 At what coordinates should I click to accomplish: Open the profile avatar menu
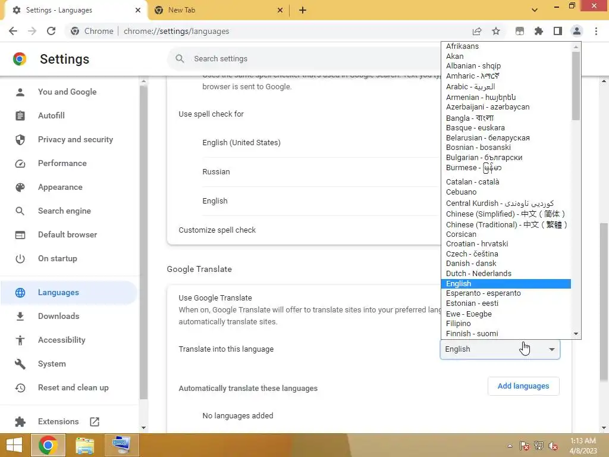click(x=577, y=31)
